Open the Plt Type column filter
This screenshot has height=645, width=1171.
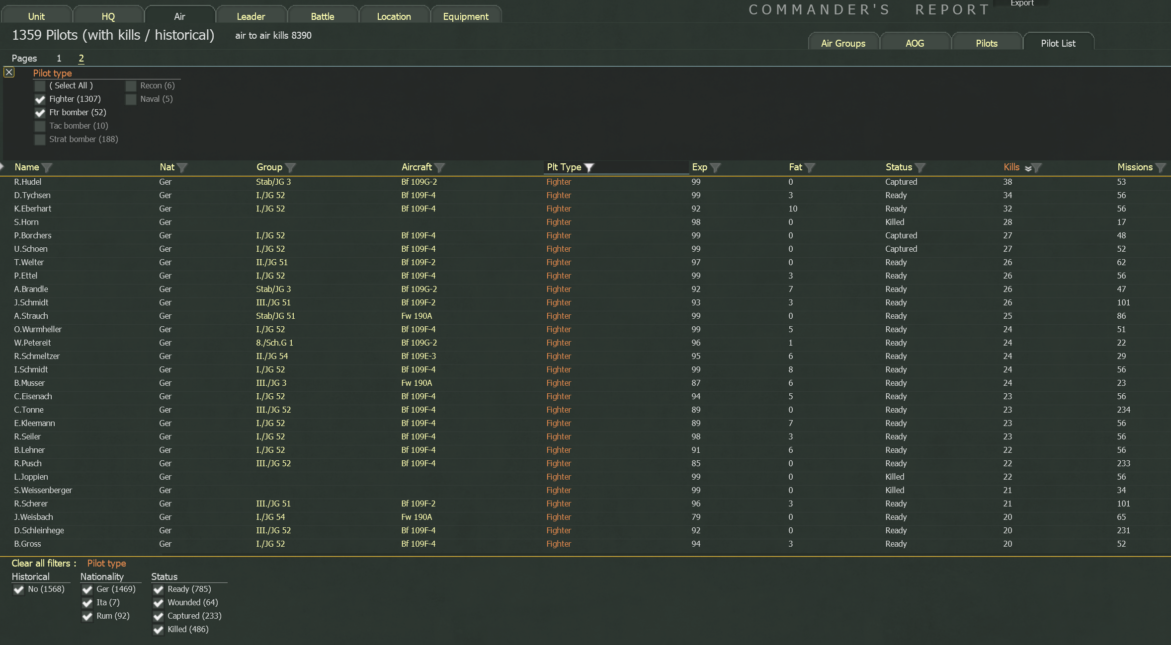pos(589,167)
